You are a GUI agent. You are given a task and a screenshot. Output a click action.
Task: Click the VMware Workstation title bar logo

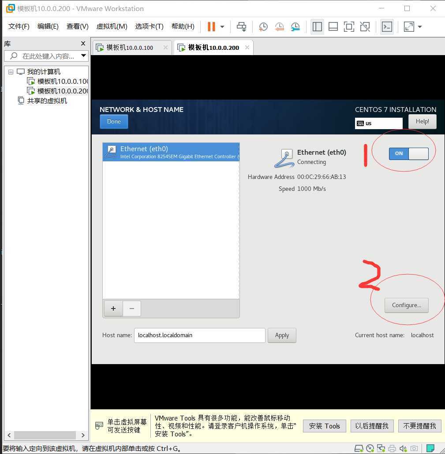(10, 8)
